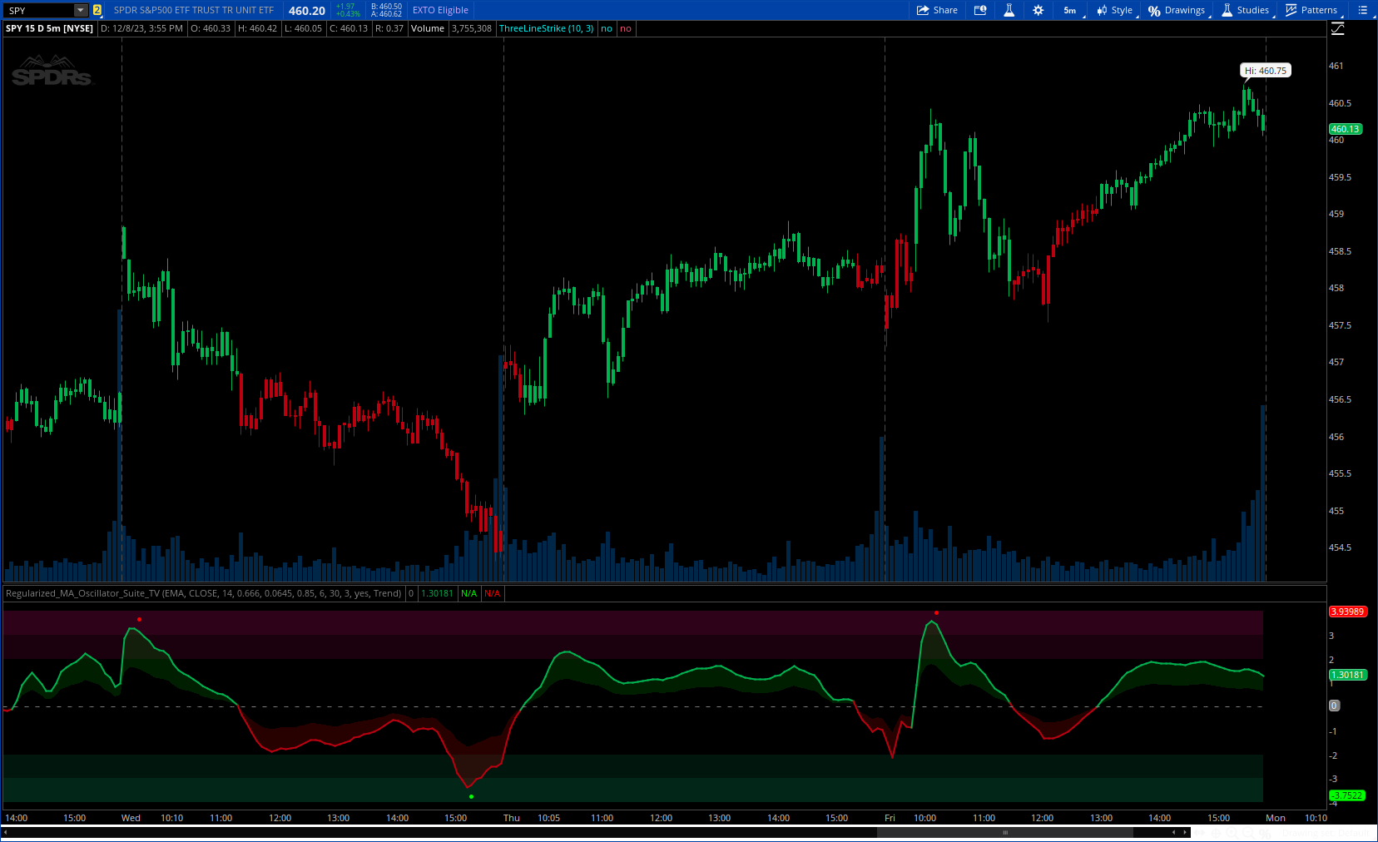Click the oscillator zero level tag

click(1334, 706)
